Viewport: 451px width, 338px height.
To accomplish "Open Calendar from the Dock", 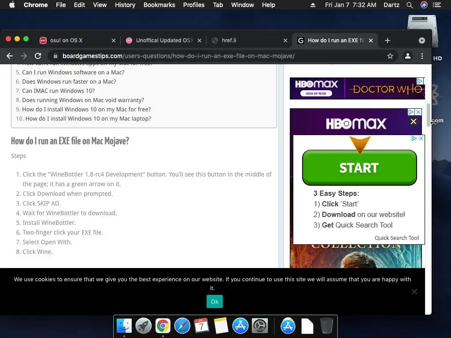I will click(201, 326).
